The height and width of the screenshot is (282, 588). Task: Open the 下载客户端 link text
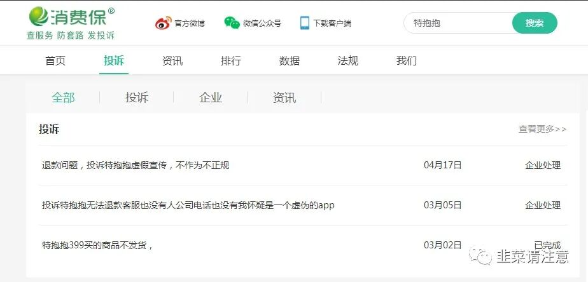(x=332, y=23)
